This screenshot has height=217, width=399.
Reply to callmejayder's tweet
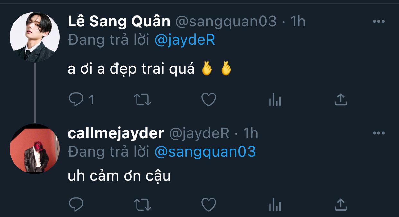click(x=76, y=204)
